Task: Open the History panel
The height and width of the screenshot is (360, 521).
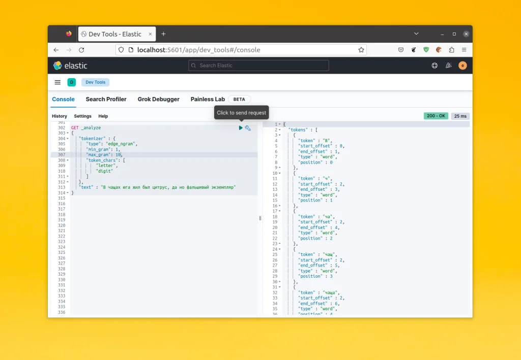Action: point(60,116)
